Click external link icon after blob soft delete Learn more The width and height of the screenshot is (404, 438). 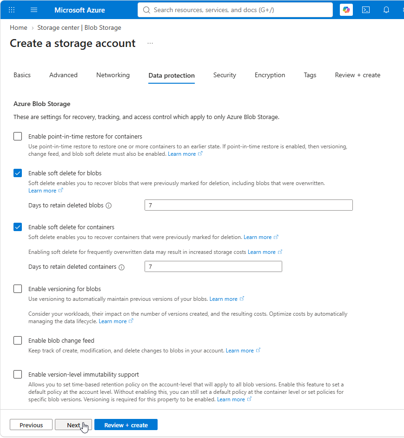click(x=60, y=190)
